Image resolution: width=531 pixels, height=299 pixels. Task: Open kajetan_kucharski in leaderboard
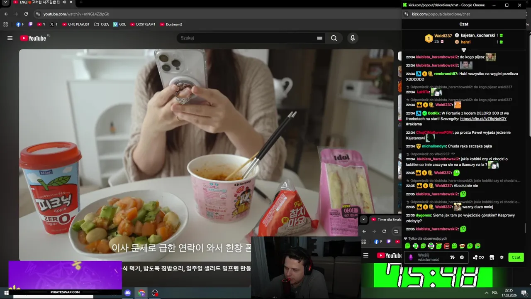coord(477,36)
